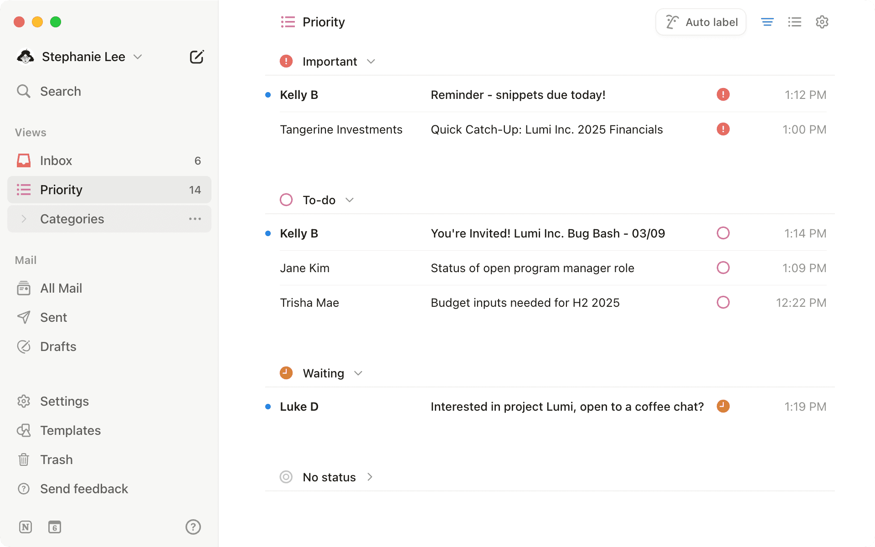This screenshot has width=875, height=547.
Task: Expand the No status section
Action: point(370,477)
